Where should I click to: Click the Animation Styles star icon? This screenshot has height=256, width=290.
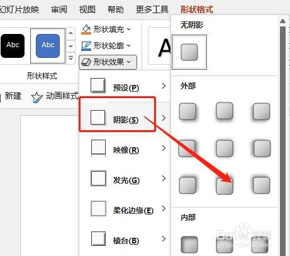pos(36,97)
